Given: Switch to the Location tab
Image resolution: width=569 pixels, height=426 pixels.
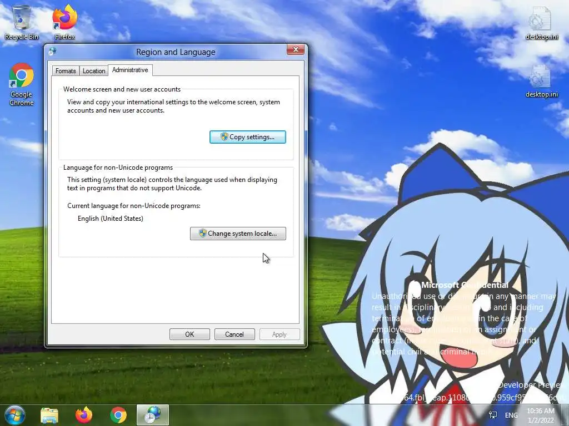Looking at the screenshot, I should click(94, 70).
